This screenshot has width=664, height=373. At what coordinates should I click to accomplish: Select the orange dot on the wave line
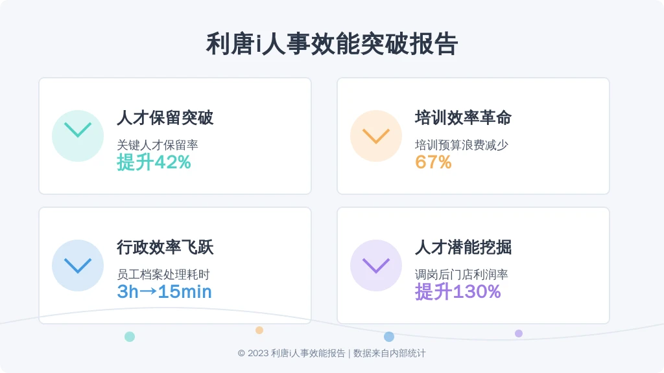point(259,330)
